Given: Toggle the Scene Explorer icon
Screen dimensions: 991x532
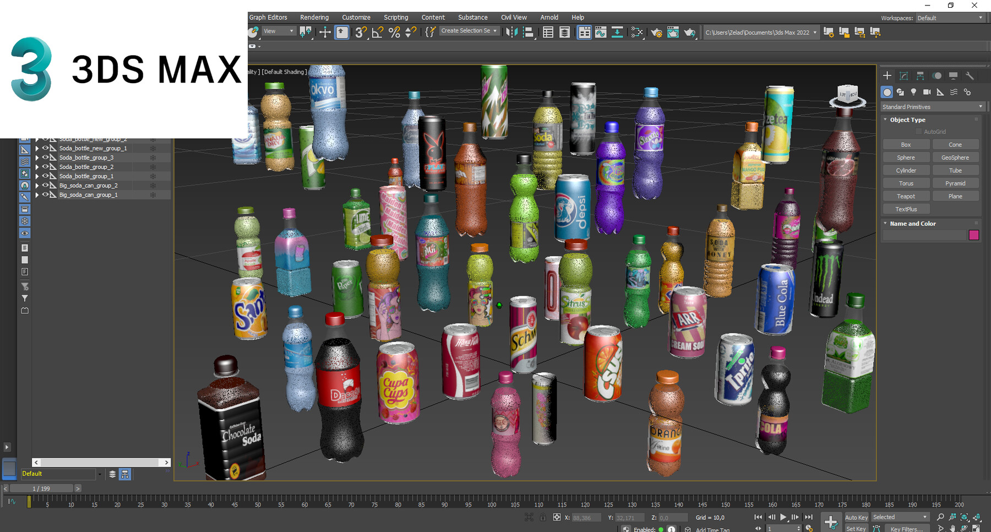Looking at the screenshot, I should [x=548, y=32].
